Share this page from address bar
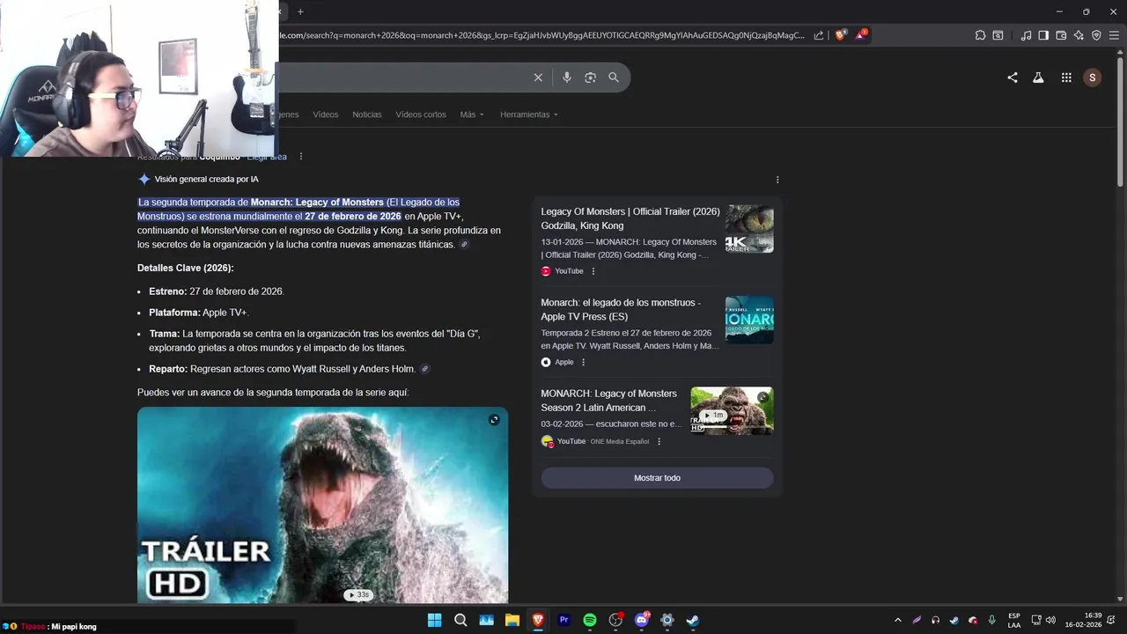This screenshot has height=634, width=1127. tap(819, 35)
